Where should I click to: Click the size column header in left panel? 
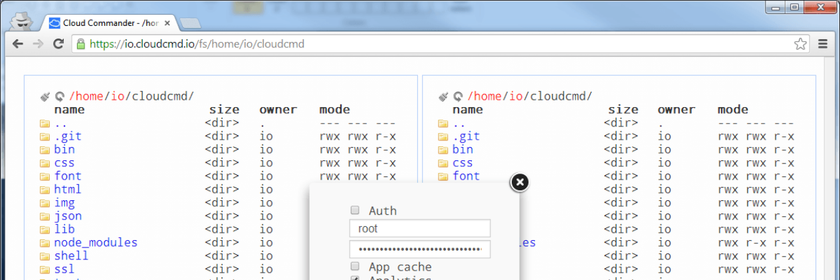[224, 109]
